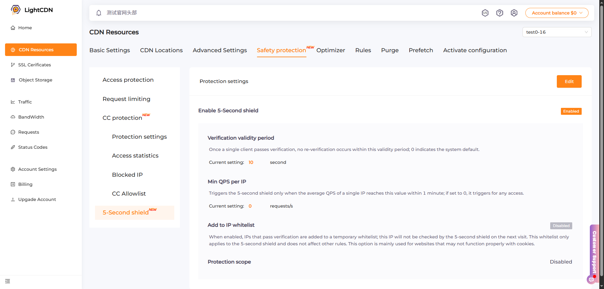
Task: Collapse the sidebar menu icon
Action: pos(8,281)
